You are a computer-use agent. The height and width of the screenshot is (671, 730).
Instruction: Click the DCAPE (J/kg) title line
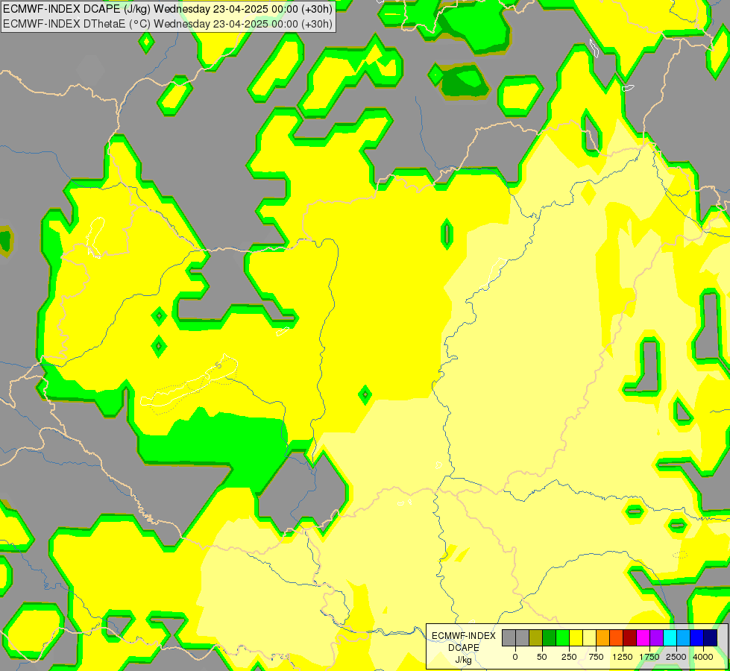point(168,9)
